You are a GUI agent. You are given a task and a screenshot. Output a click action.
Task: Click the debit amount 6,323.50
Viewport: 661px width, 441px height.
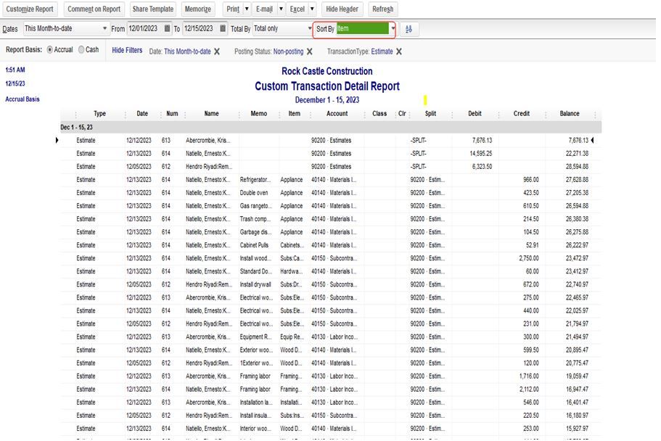(x=482, y=167)
